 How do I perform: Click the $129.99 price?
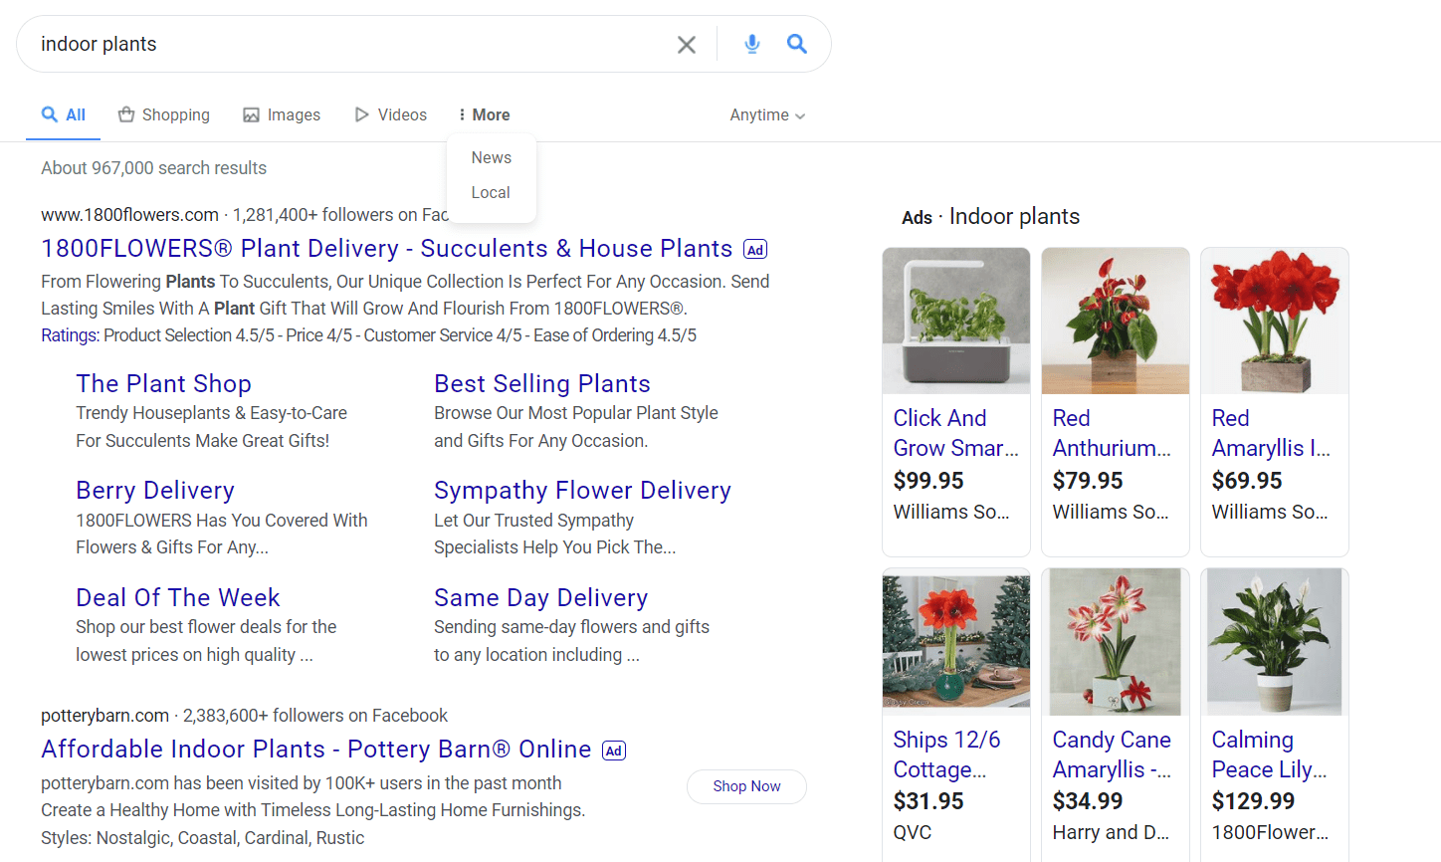tap(1253, 801)
